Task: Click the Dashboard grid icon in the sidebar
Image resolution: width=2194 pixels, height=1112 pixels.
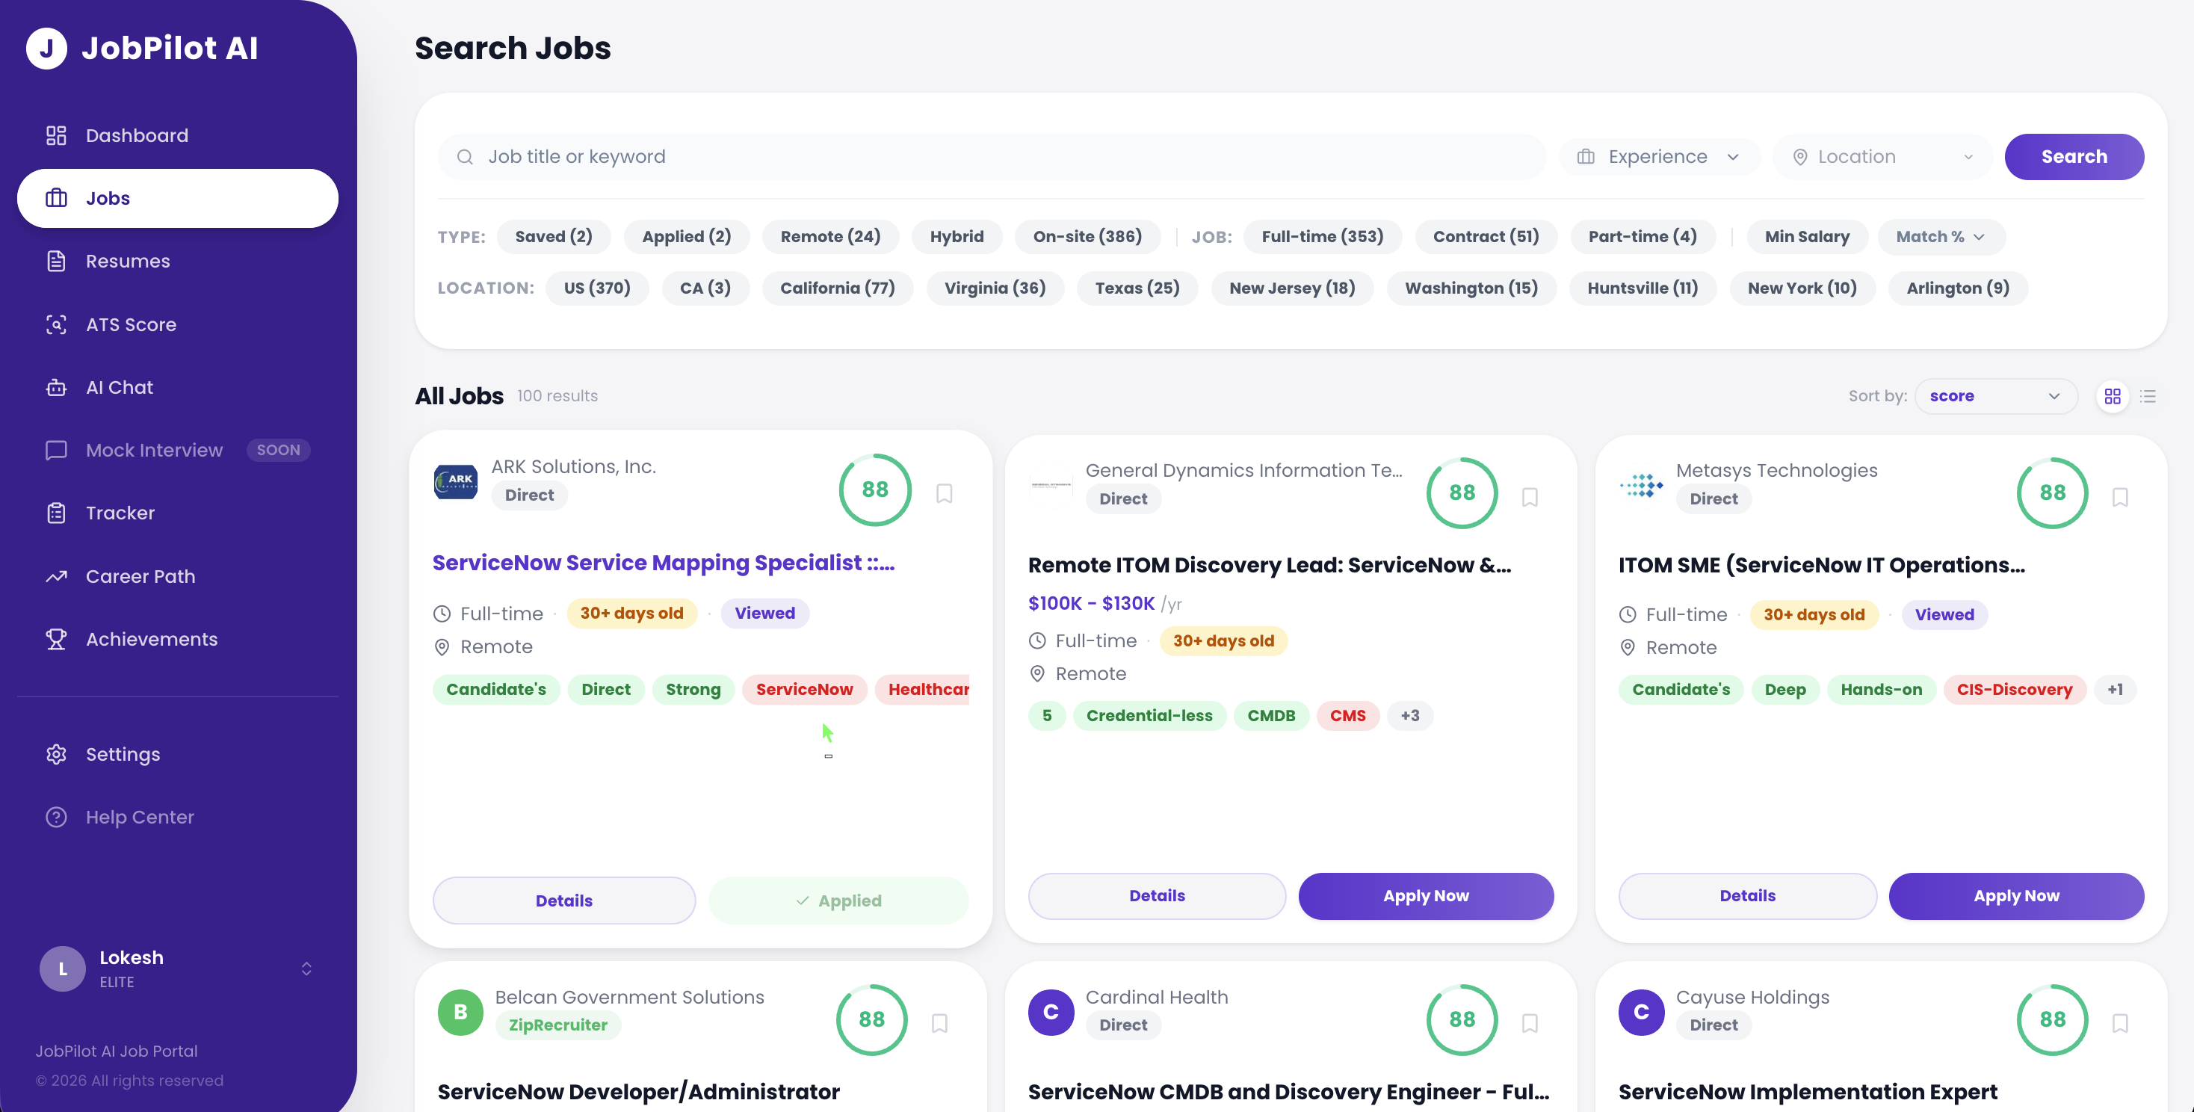Action: pos(56,135)
